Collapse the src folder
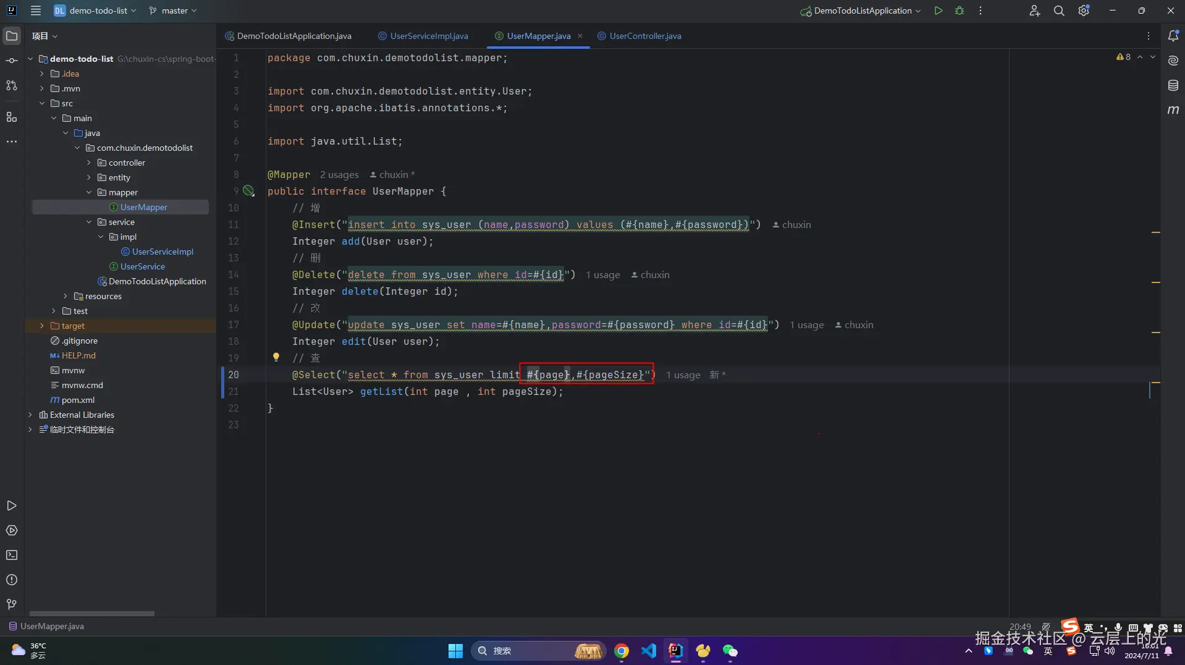 41,103
